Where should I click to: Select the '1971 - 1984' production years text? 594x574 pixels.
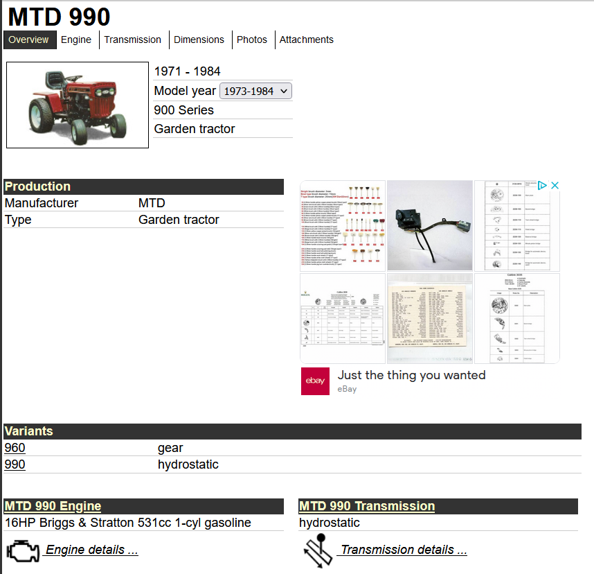(x=187, y=71)
